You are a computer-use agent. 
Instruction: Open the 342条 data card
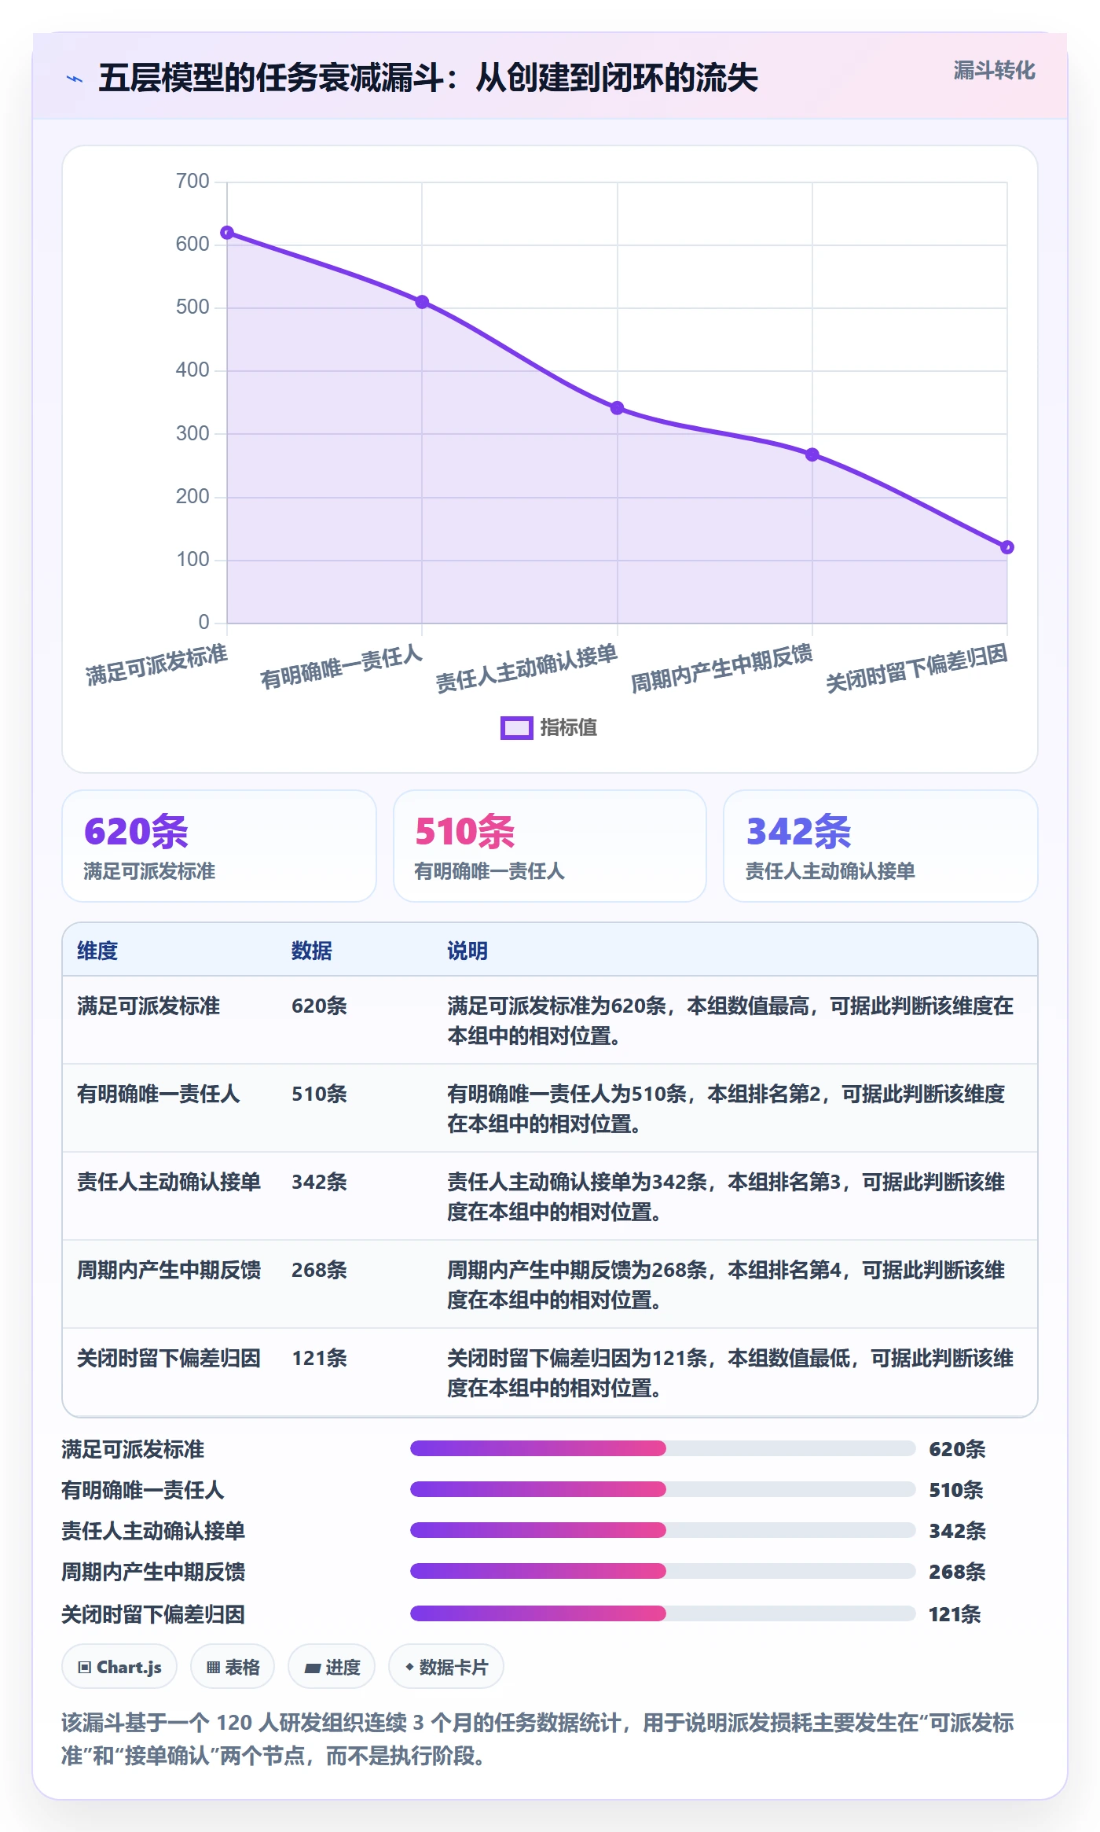880,846
